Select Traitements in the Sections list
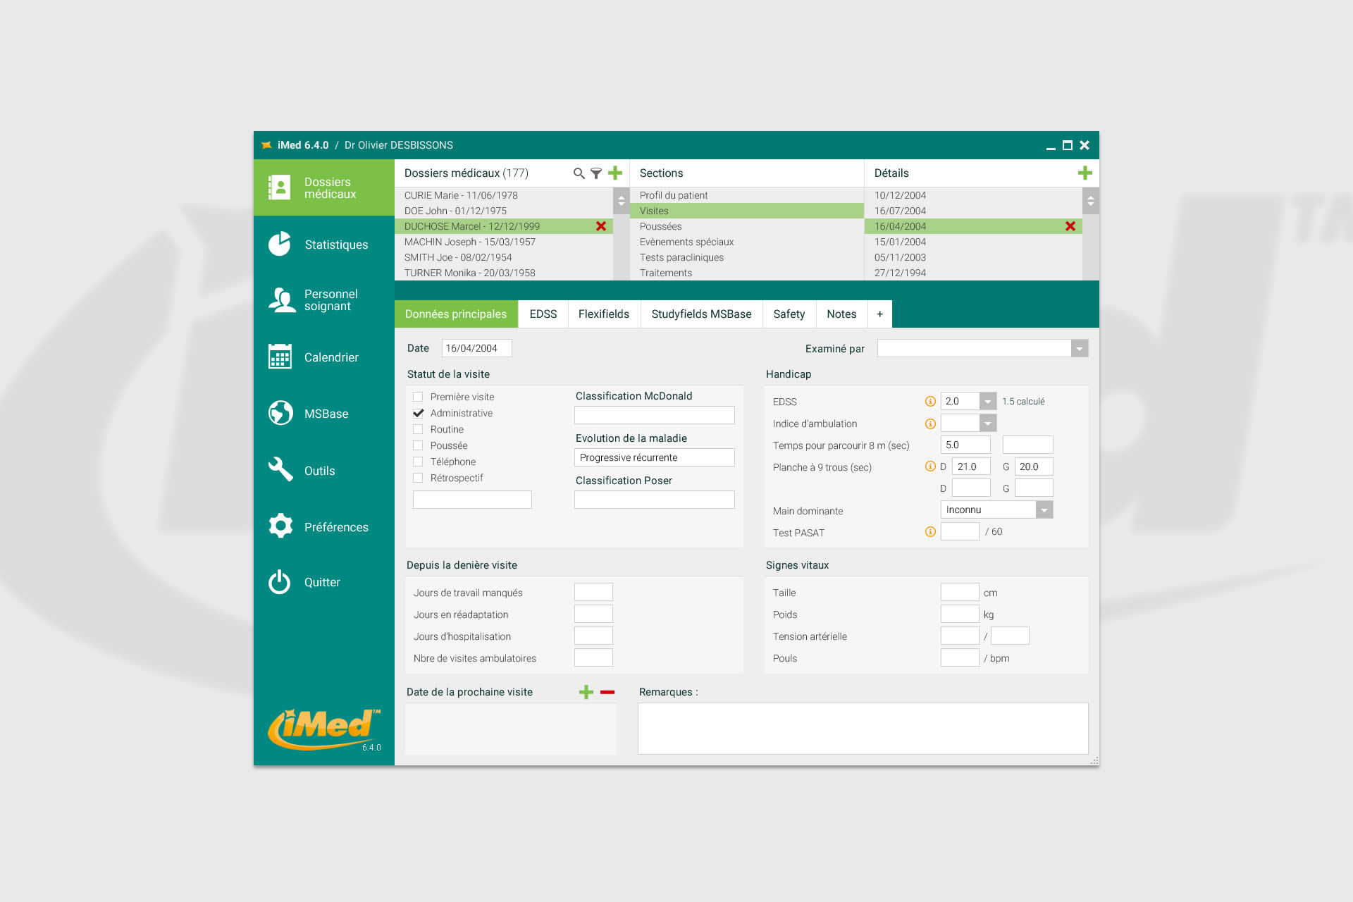1353x902 pixels. click(x=666, y=273)
